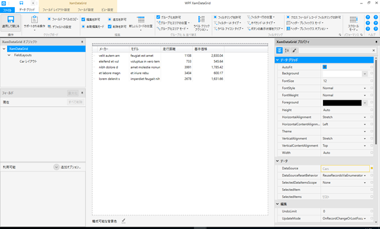Open the グループ化エリア モード option
This screenshot has width=380, height=229.
click(x=172, y=28)
